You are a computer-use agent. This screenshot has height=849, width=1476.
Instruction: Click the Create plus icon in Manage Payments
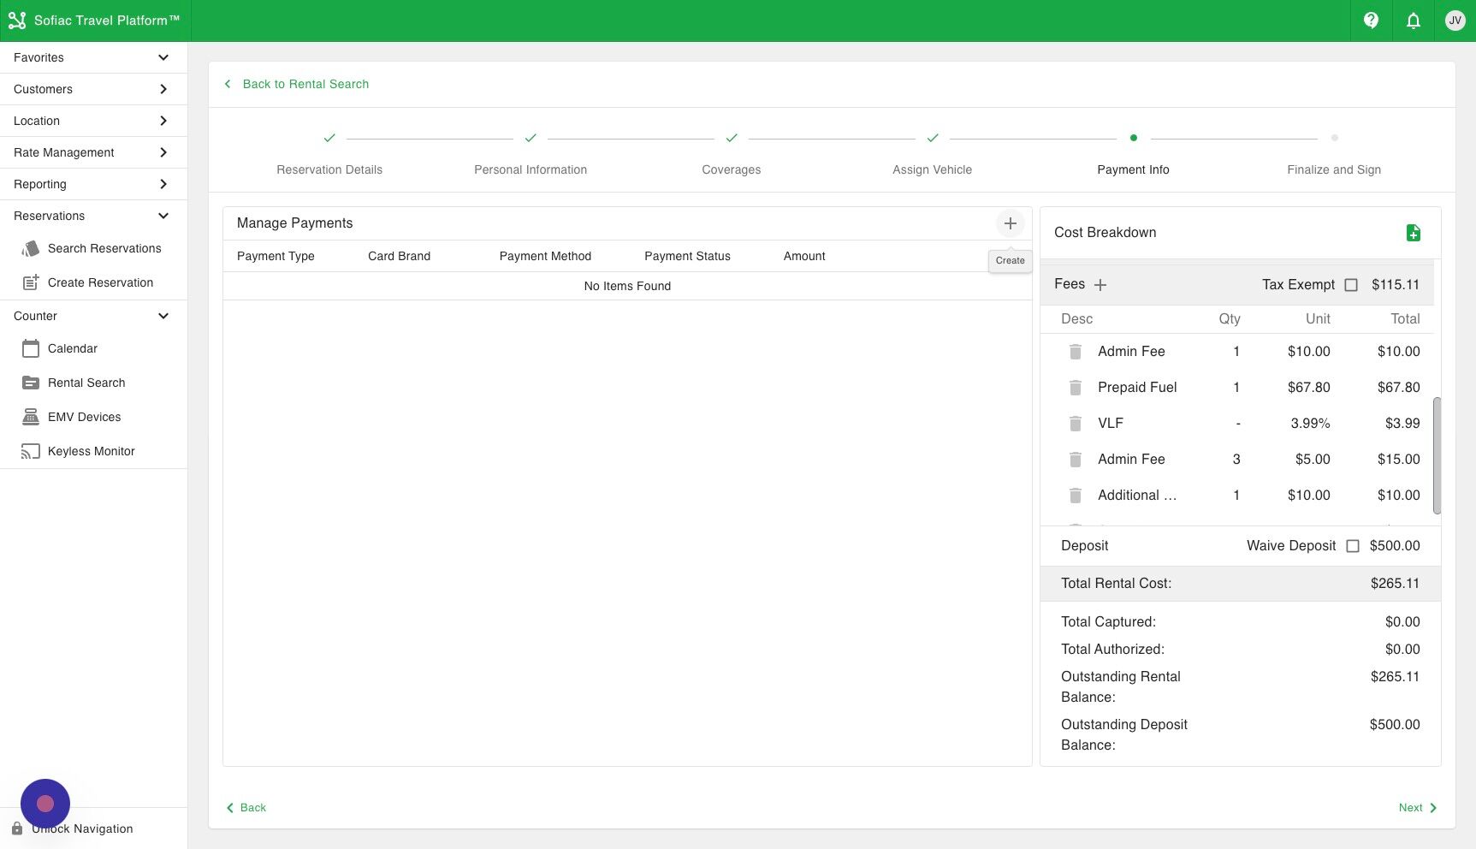click(1011, 223)
